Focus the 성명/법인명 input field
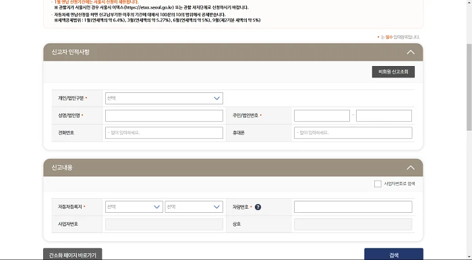 coord(164,116)
